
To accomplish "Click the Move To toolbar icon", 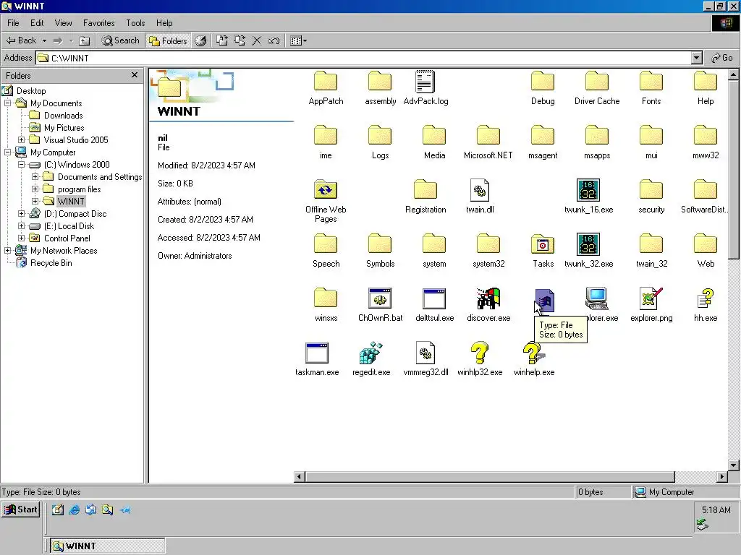I will coord(222,40).
